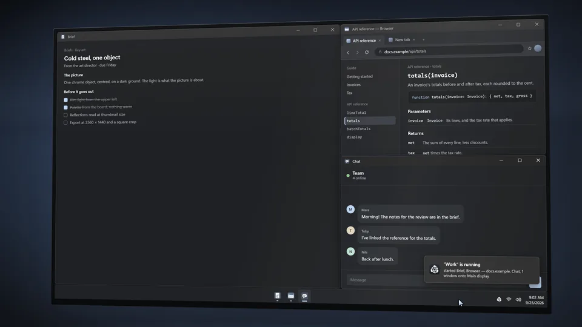
Task: Open display in API reference list
Action: tap(354, 137)
